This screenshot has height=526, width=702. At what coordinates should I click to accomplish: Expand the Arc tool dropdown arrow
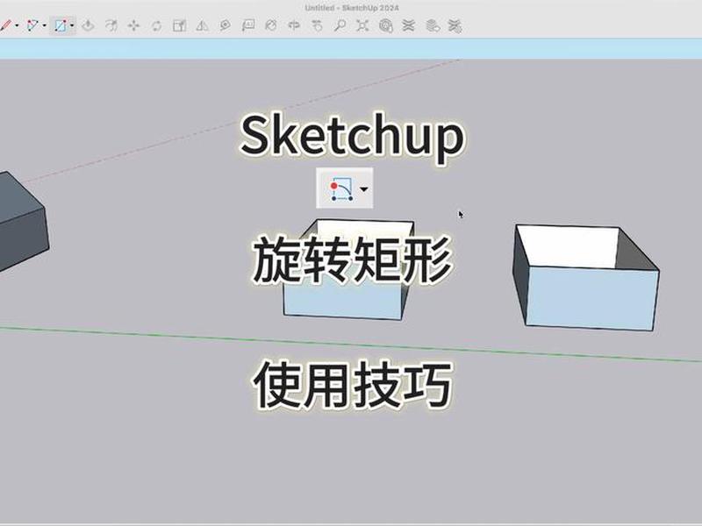(45, 25)
